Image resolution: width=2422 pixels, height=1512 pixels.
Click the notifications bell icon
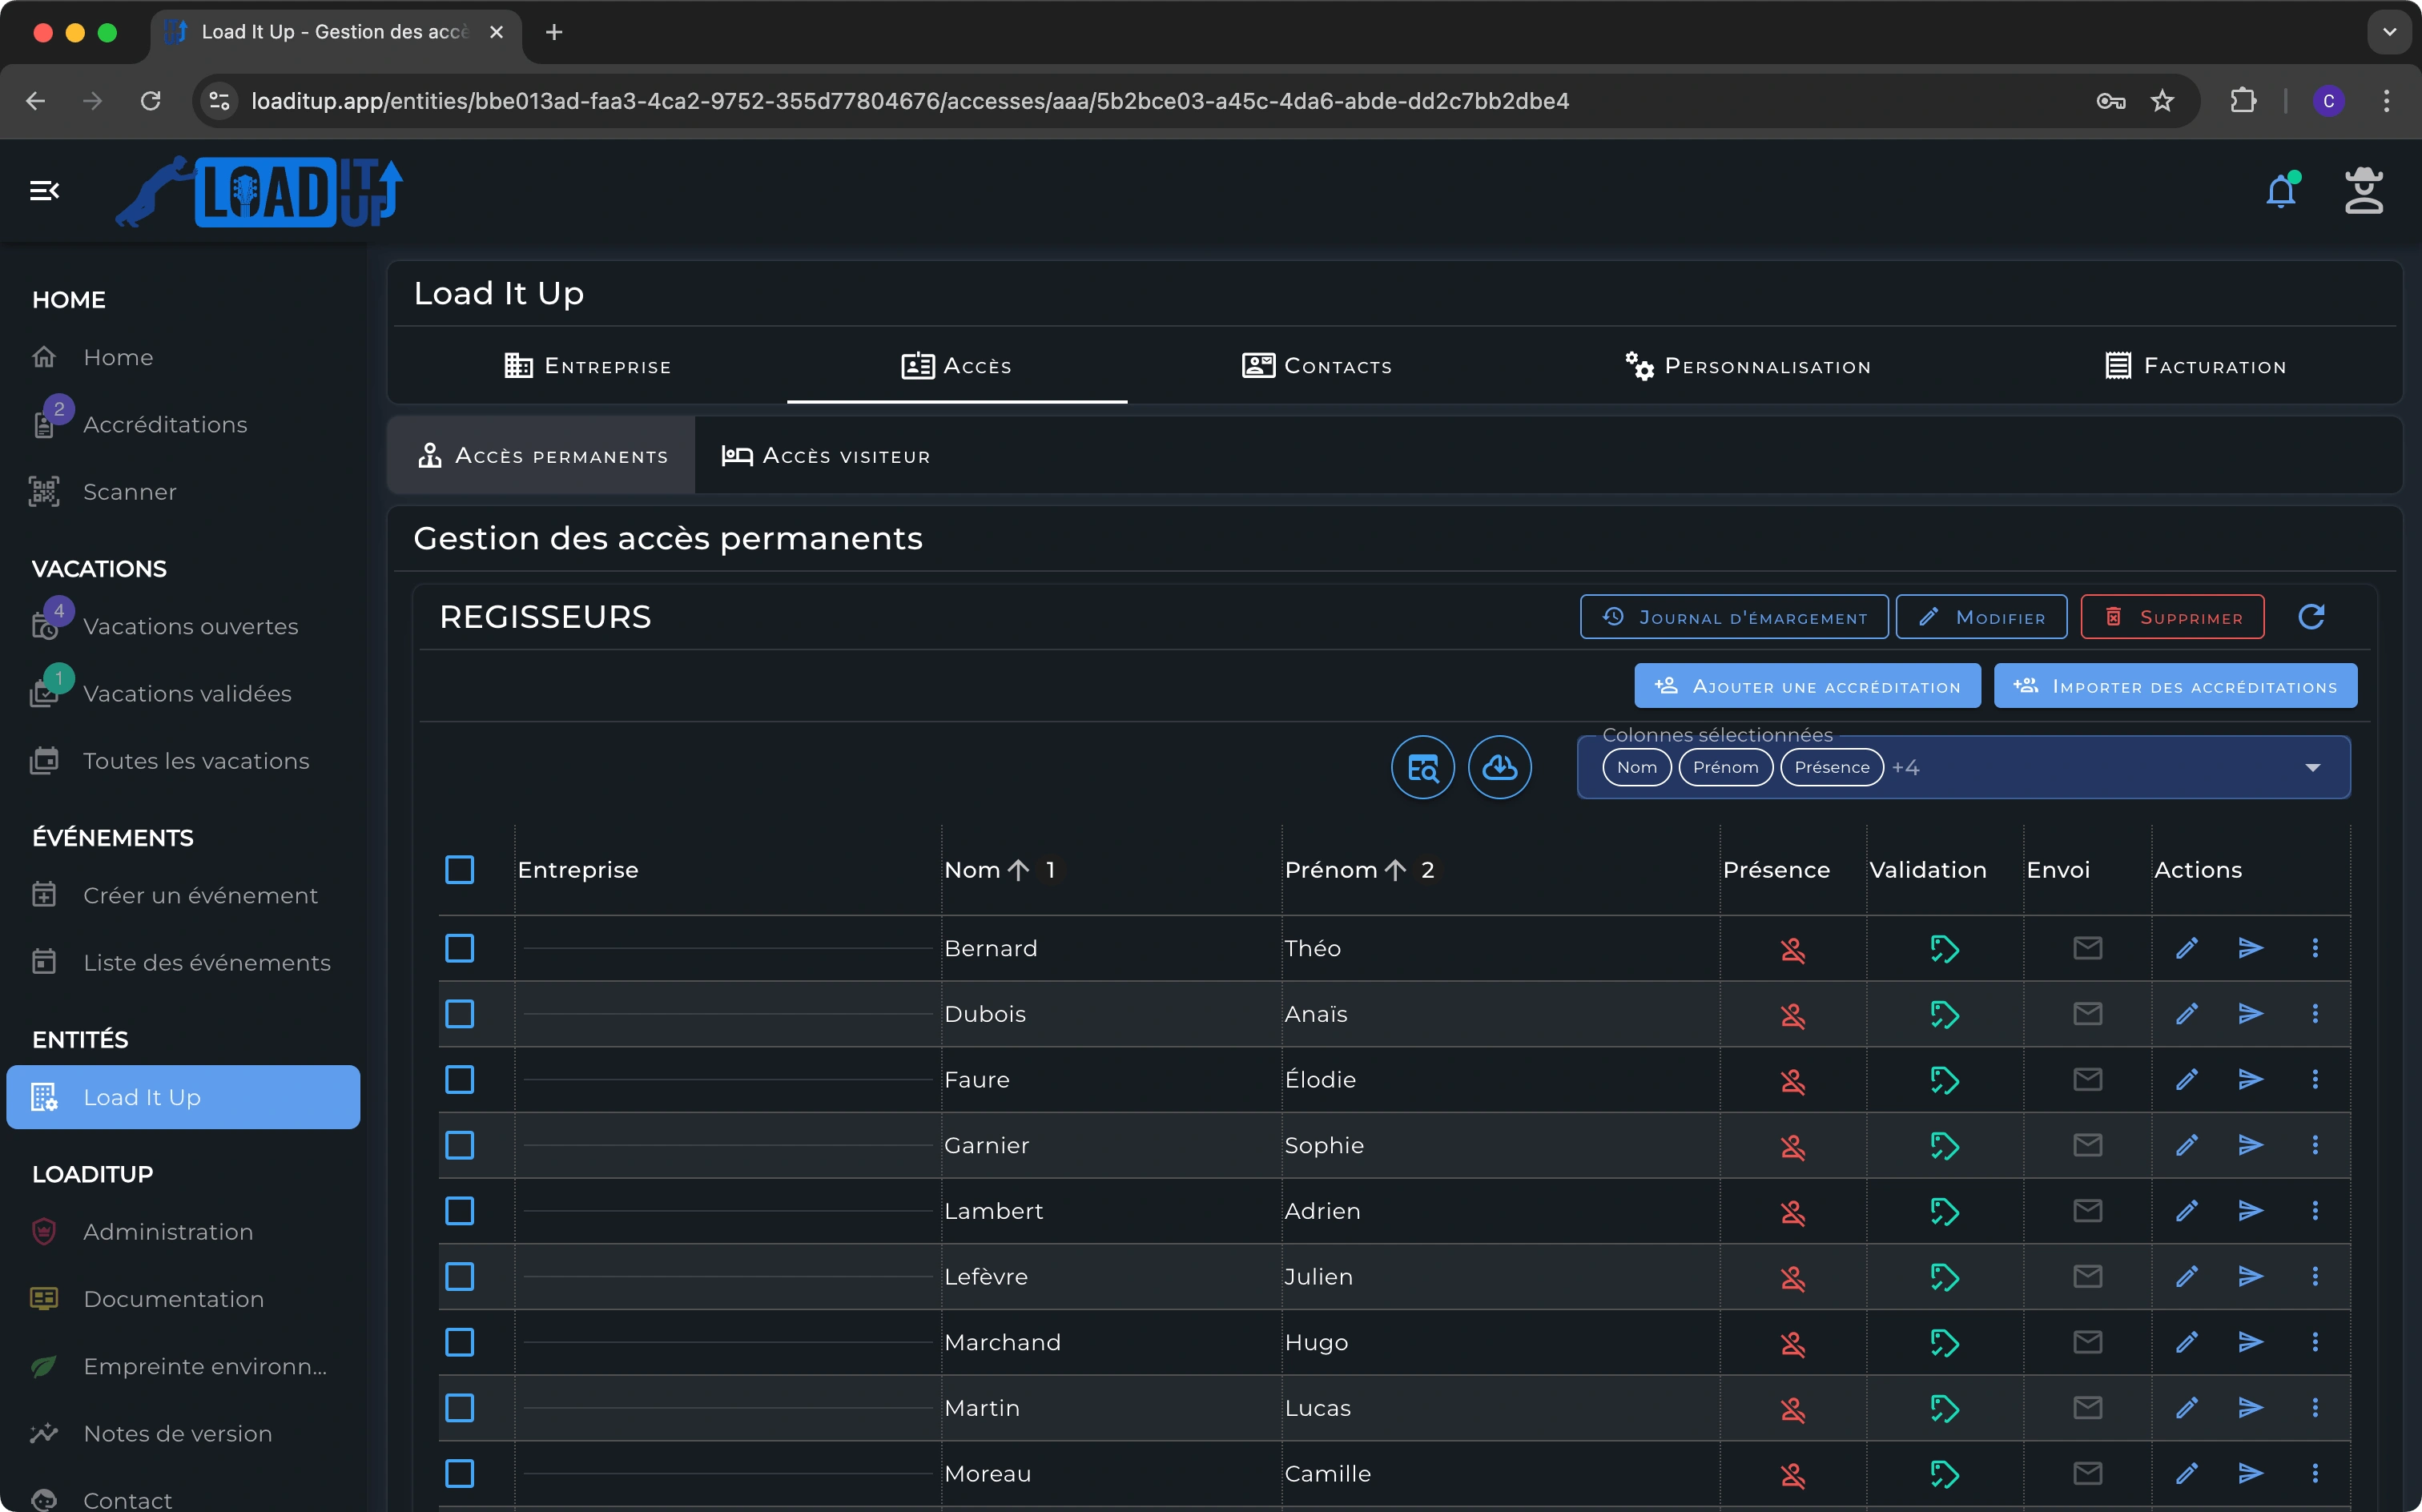[x=2280, y=191]
